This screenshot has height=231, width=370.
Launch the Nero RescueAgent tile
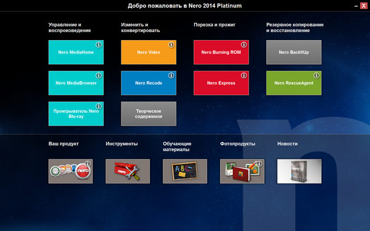tap(294, 83)
